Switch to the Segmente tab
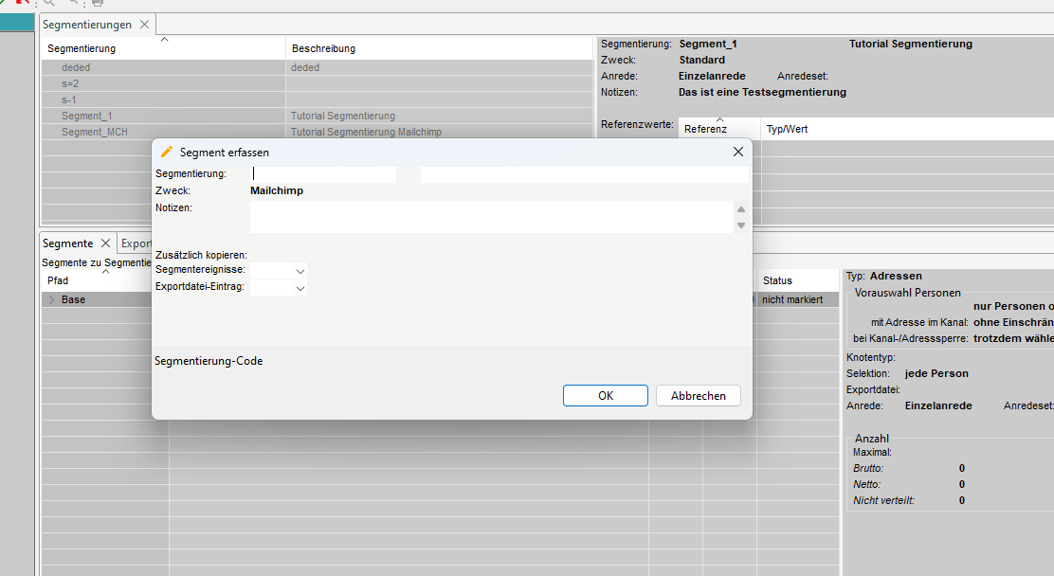The height and width of the screenshot is (576, 1054). 67,243
